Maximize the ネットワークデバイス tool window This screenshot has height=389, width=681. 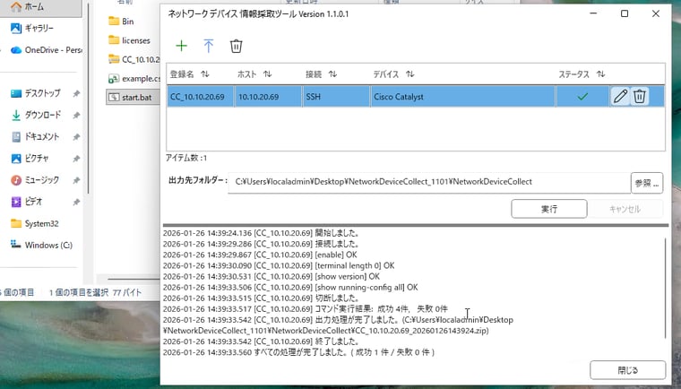tap(625, 14)
